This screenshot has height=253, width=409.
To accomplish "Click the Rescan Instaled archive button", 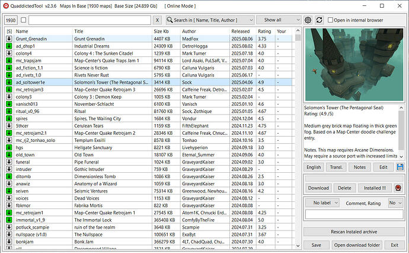I will click(354, 232).
